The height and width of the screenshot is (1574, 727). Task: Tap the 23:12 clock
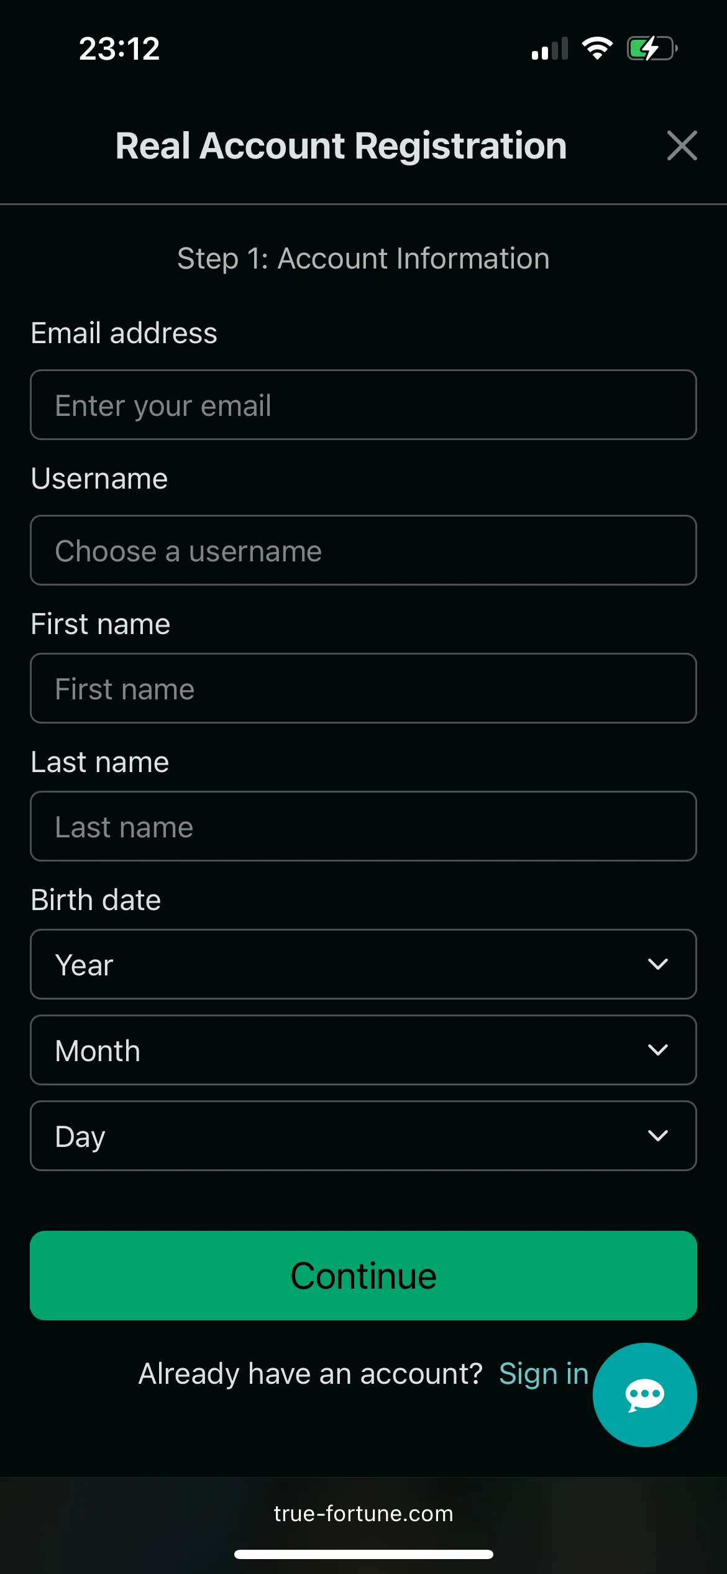pos(119,48)
